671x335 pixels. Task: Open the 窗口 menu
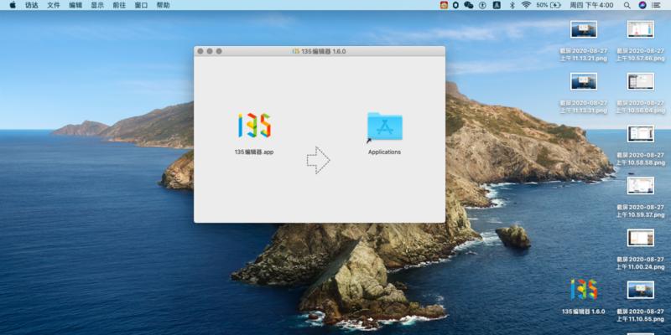pos(141,5)
